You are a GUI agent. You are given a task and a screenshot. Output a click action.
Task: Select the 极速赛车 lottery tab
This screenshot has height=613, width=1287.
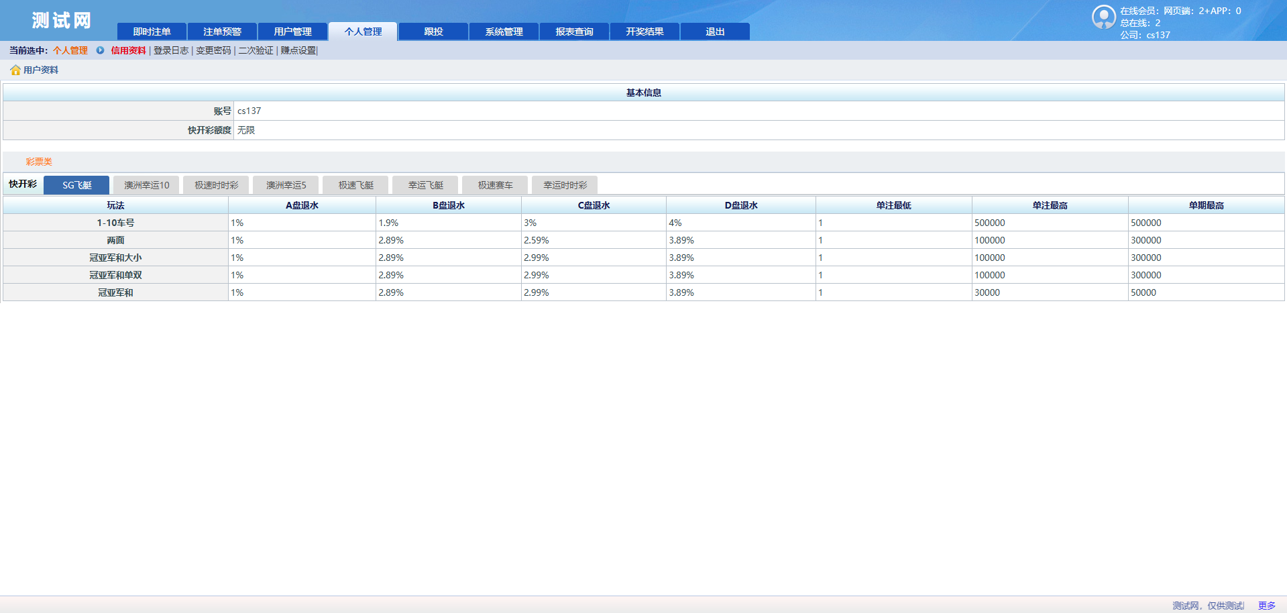pos(495,185)
